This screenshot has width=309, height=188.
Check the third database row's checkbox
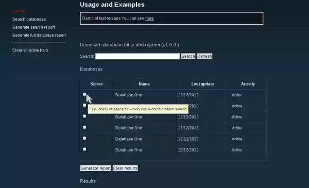coord(84,116)
